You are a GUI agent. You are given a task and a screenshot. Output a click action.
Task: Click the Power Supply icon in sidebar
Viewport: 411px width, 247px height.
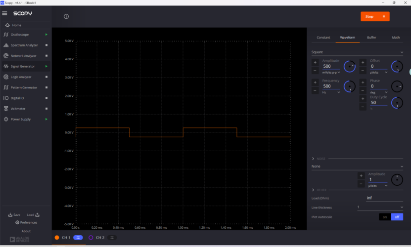[x=6, y=119]
